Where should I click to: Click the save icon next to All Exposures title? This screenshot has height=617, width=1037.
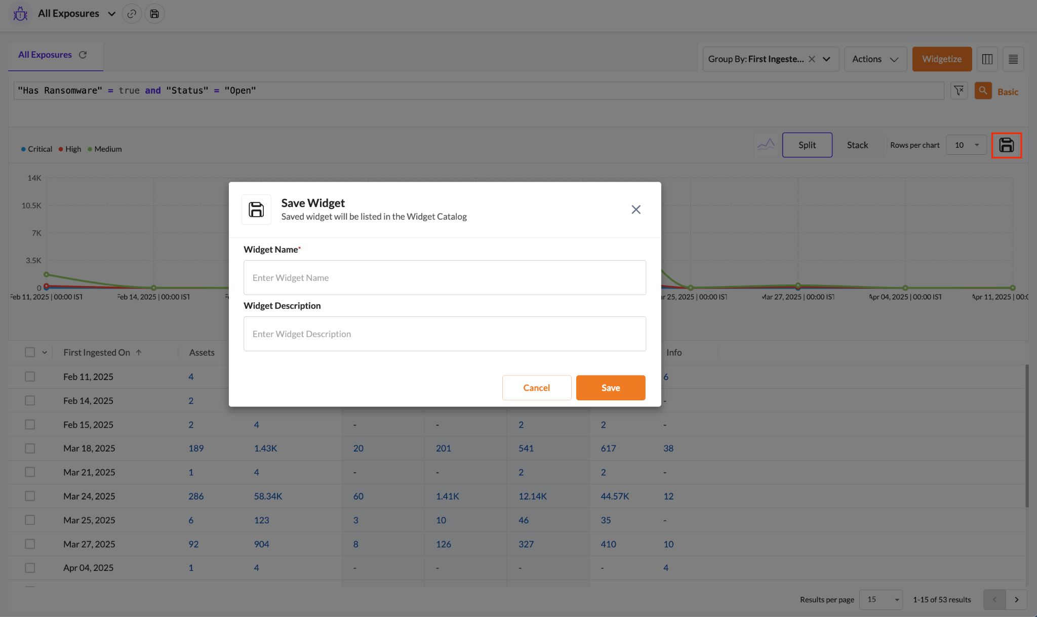pyautogui.click(x=154, y=14)
